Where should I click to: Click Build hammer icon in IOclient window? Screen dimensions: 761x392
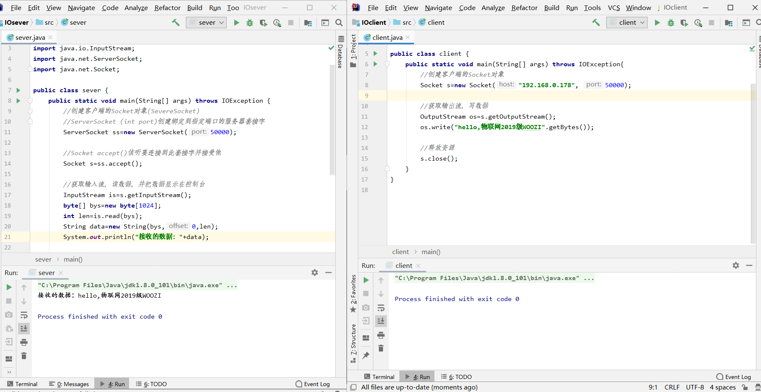pos(596,23)
